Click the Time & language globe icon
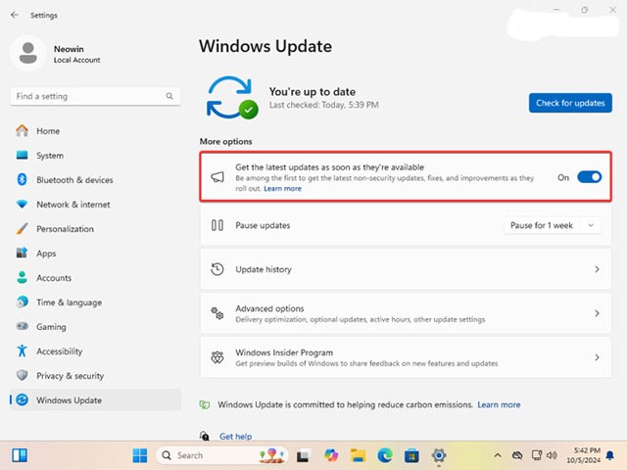Image resolution: width=627 pixels, height=470 pixels. click(22, 302)
